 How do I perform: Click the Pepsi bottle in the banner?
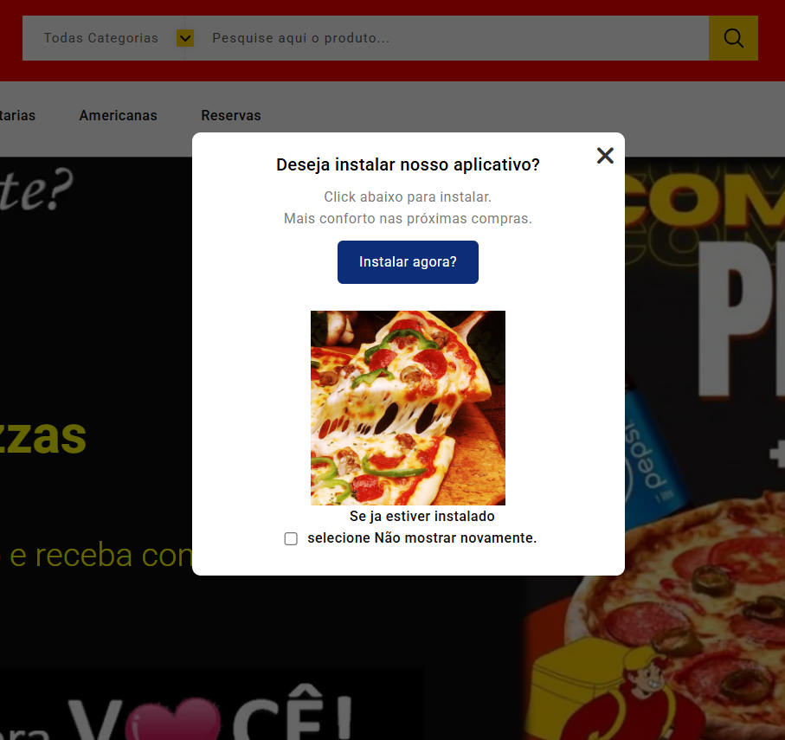pyautogui.click(x=653, y=459)
